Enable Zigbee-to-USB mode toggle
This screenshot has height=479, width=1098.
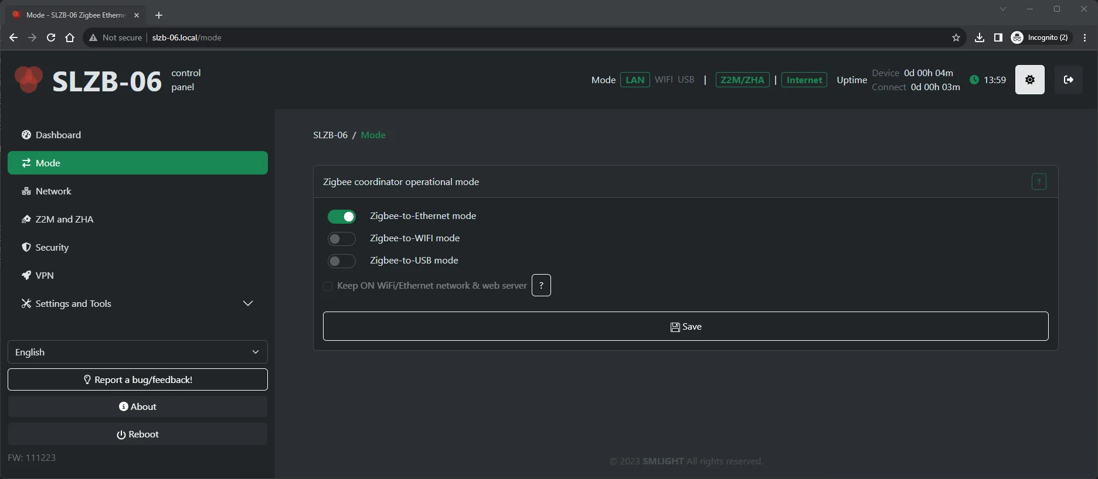tap(341, 261)
